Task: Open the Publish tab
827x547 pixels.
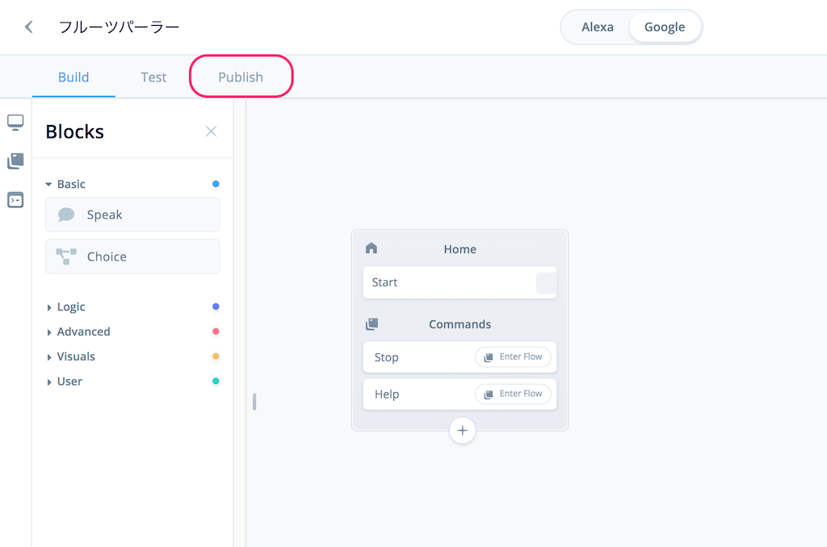Action: pyautogui.click(x=241, y=77)
